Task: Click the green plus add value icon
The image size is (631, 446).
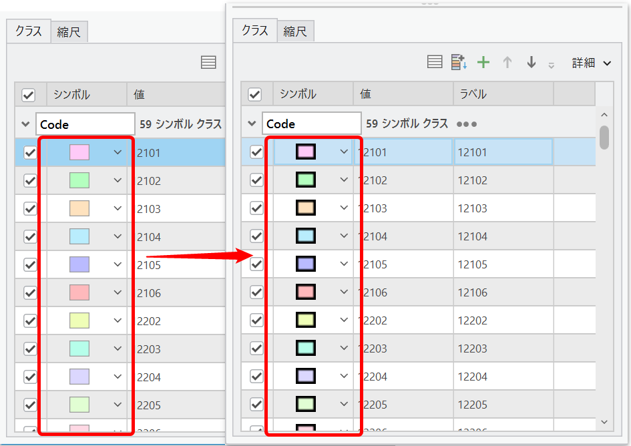Action: click(483, 63)
